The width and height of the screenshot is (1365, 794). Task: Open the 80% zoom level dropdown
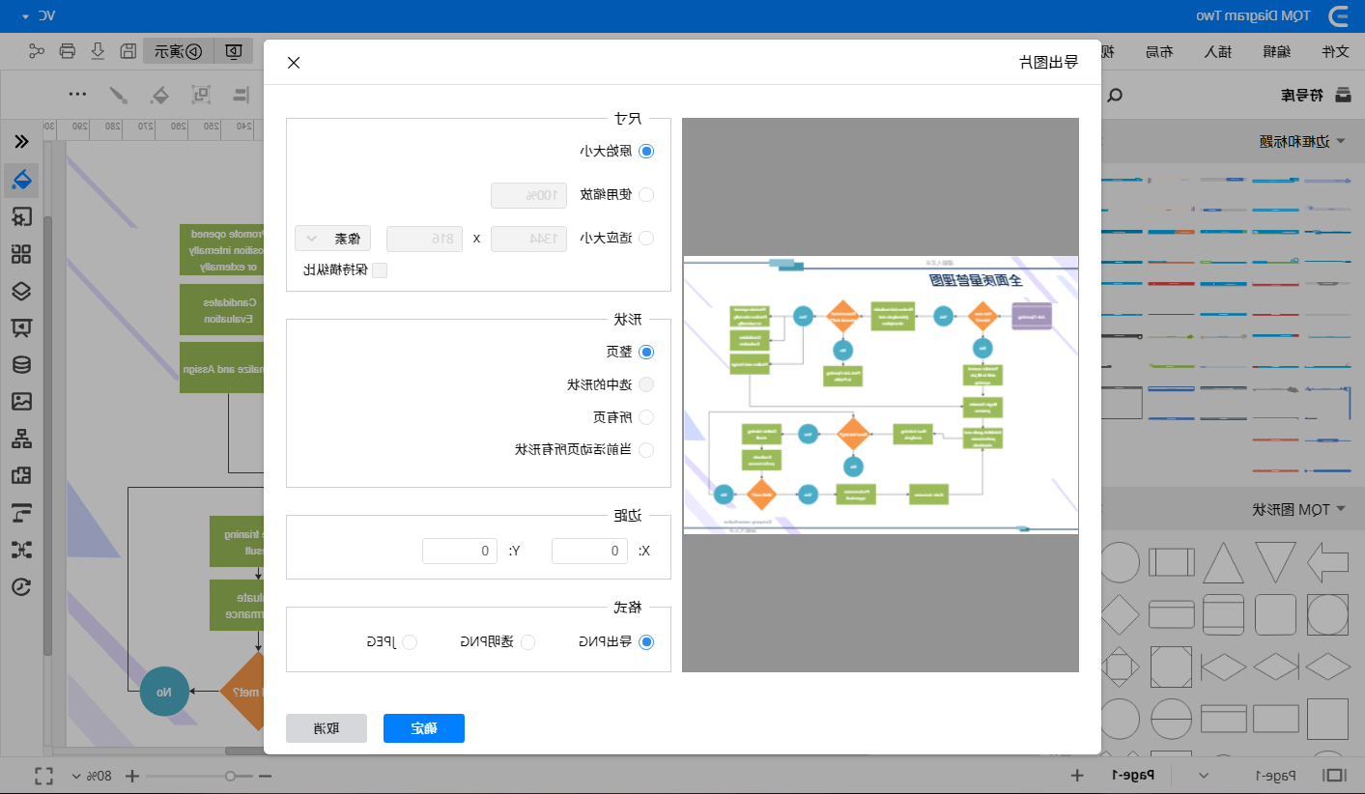pos(94,776)
